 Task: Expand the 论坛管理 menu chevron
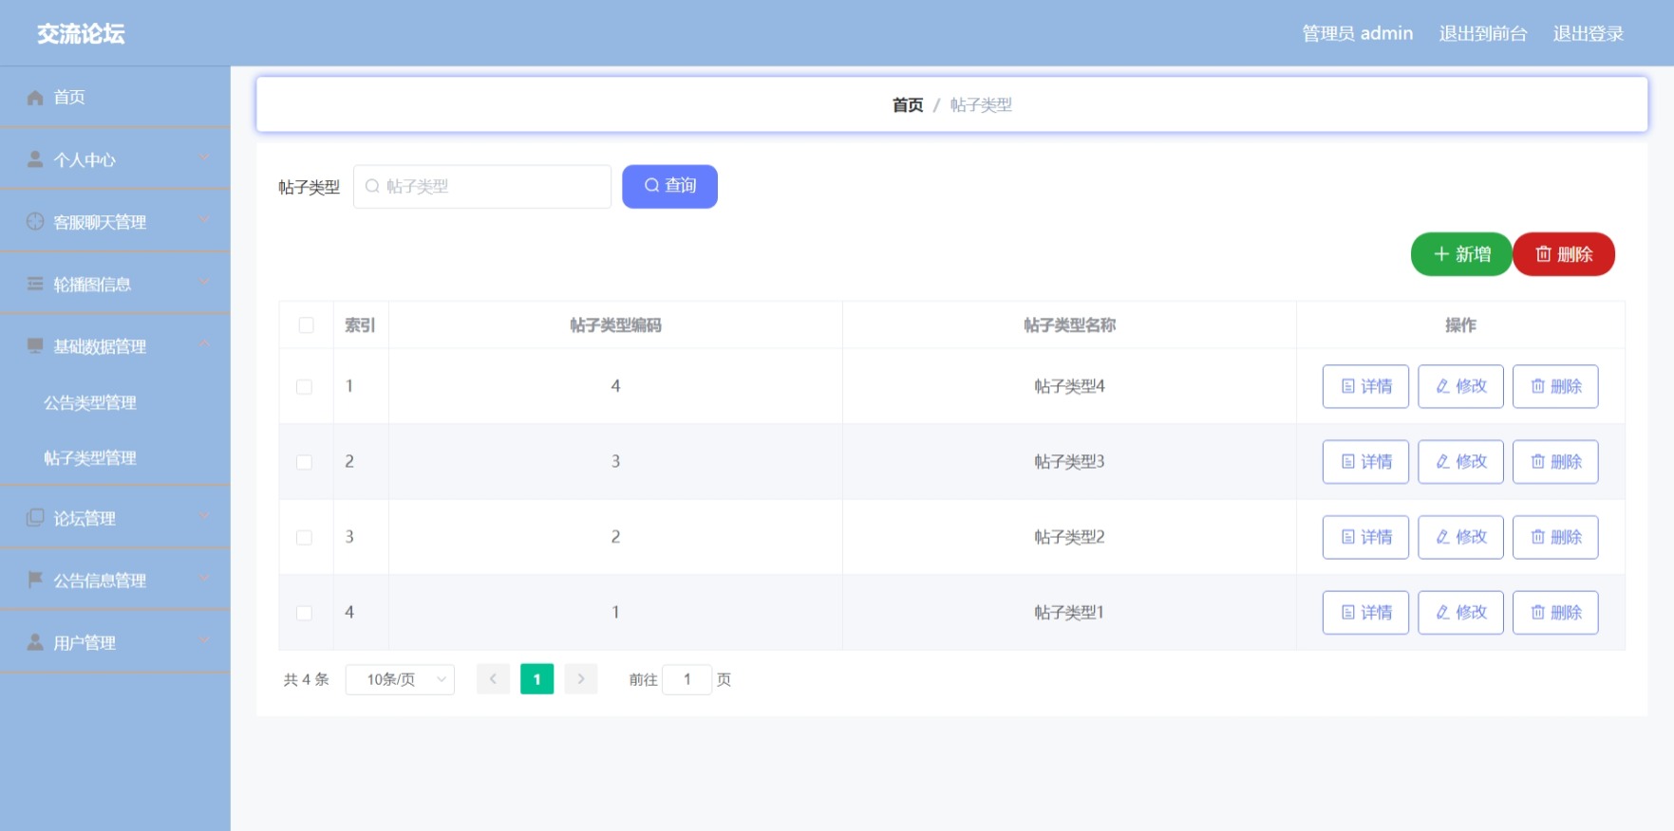point(204,515)
